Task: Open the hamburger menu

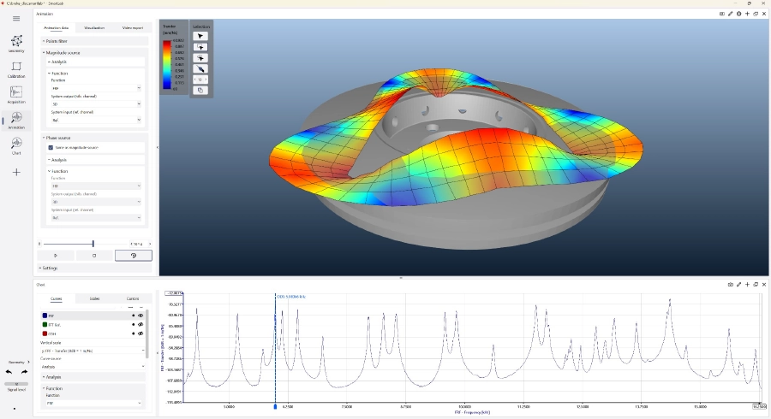Action: pos(16,18)
